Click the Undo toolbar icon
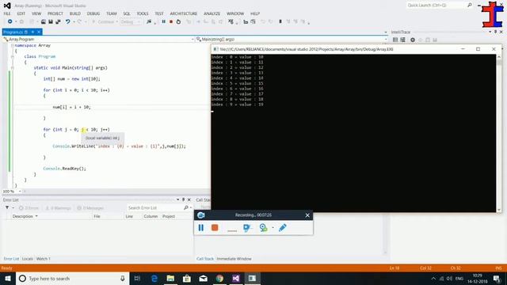Image resolution: width=507 pixels, height=285 pixels. (x=67, y=21)
